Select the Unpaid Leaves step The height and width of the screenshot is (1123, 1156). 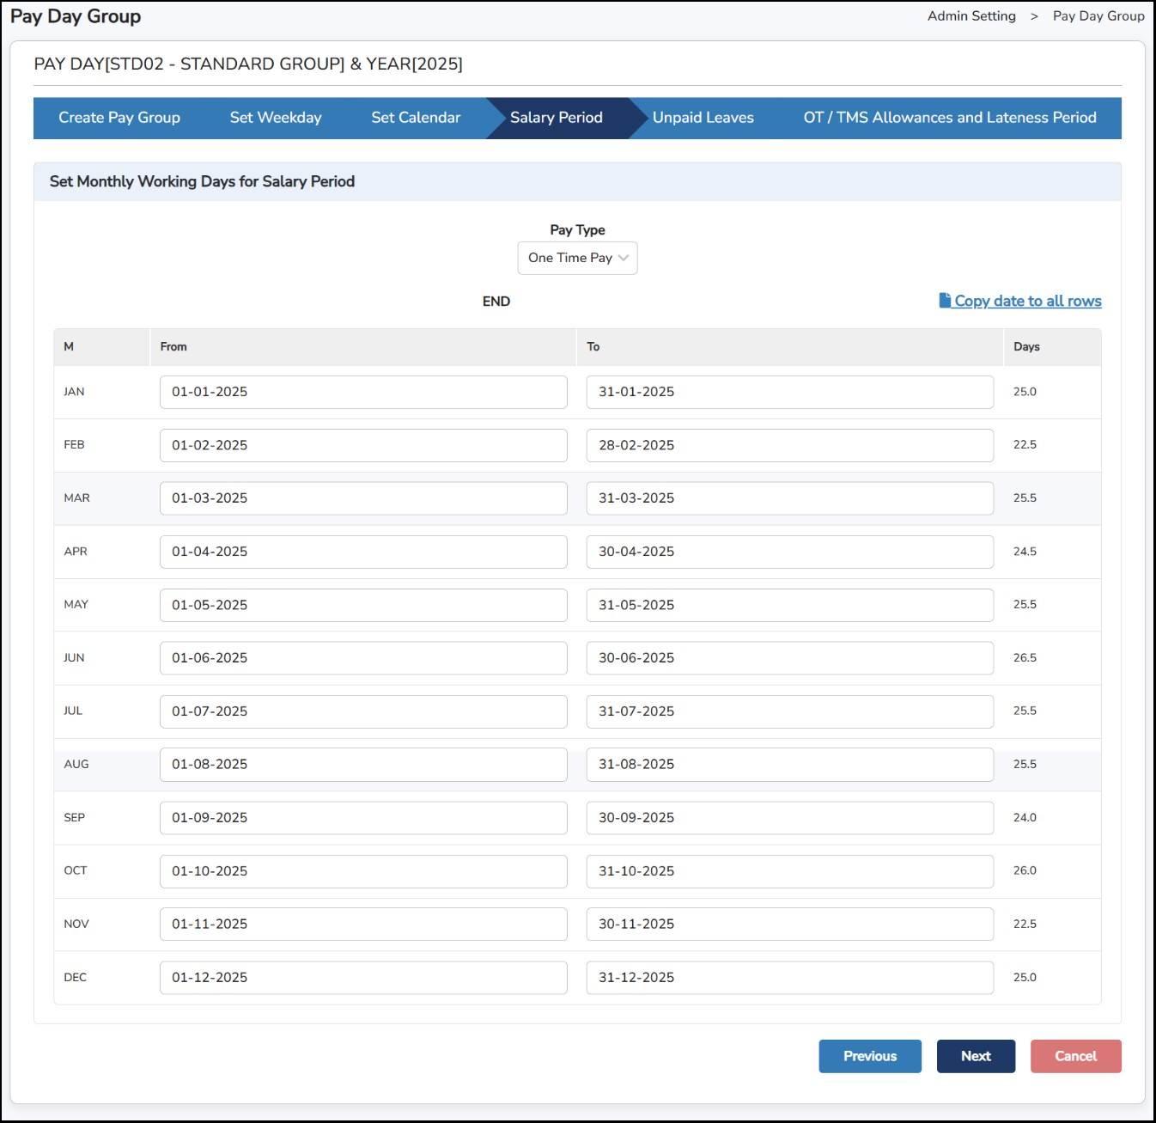point(703,118)
